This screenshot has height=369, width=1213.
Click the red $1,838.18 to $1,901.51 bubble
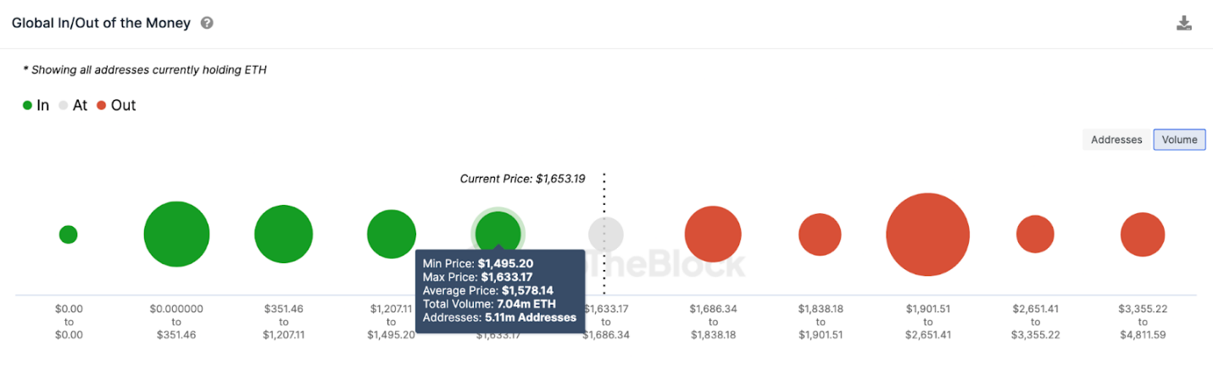[820, 234]
